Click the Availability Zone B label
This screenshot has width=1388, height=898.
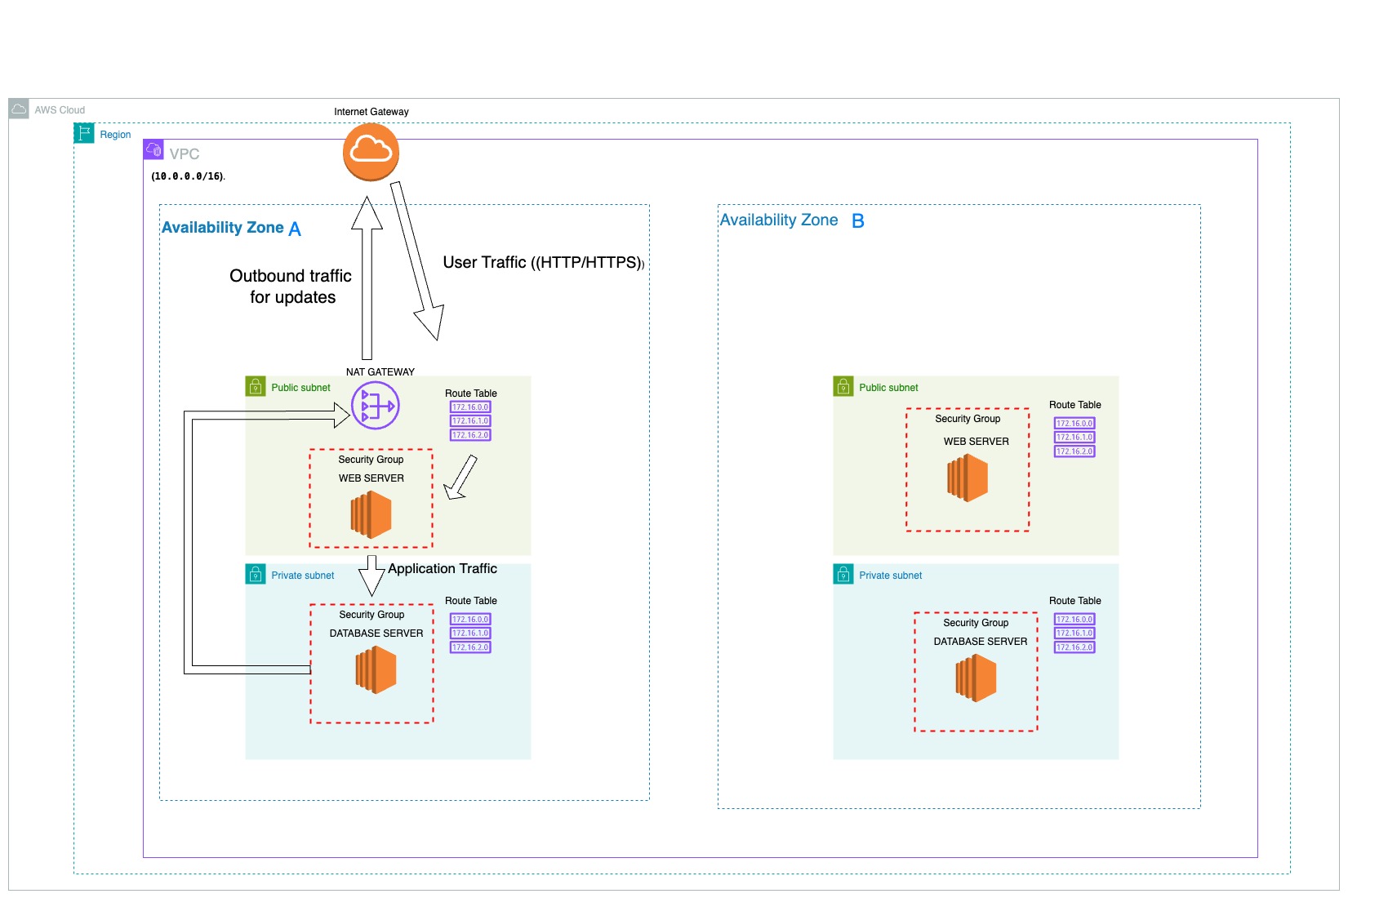(x=792, y=219)
